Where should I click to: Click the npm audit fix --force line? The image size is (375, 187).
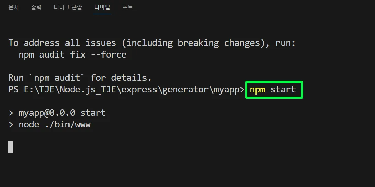click(73, 54)
